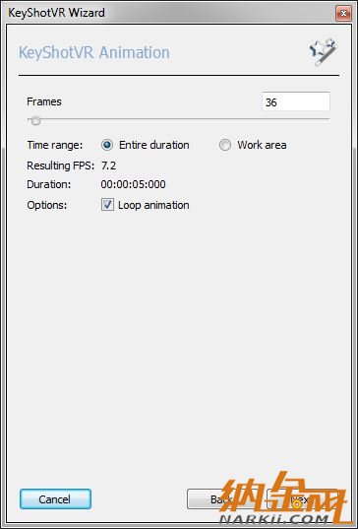Click the Options label
Viewport: 358px width, 529px height.
[47, 205]
